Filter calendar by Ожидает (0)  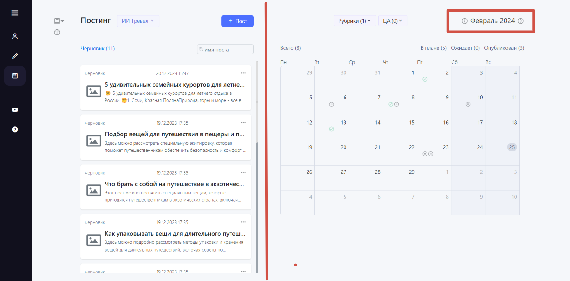[465, 48]
